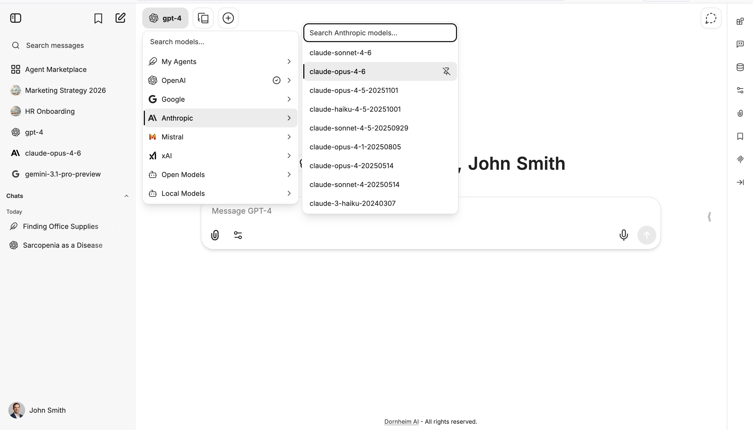Start a new chat via compose icon
Screen dimensions: 753x430
(120, 18)
